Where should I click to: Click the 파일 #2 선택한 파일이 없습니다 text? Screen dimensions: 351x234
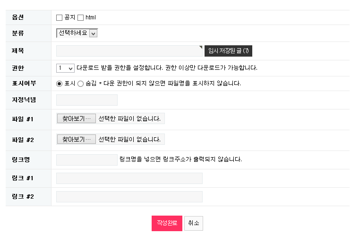129,139
